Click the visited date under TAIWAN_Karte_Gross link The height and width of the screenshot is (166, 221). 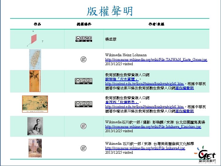(119, 64)
